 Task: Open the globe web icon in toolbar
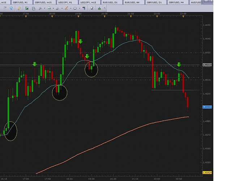[x=11, y=8]
